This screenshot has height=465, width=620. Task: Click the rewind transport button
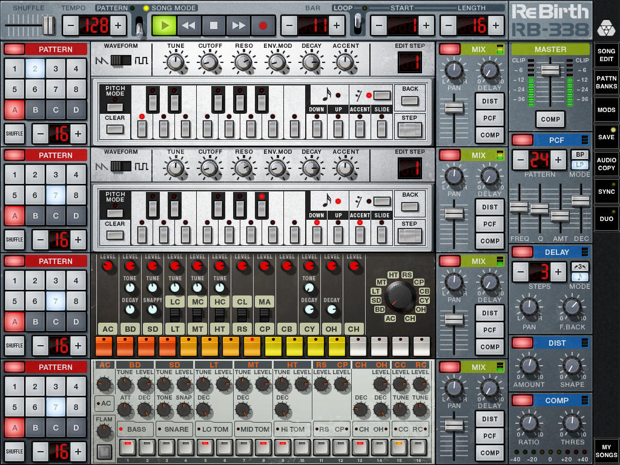pos(189,25)
